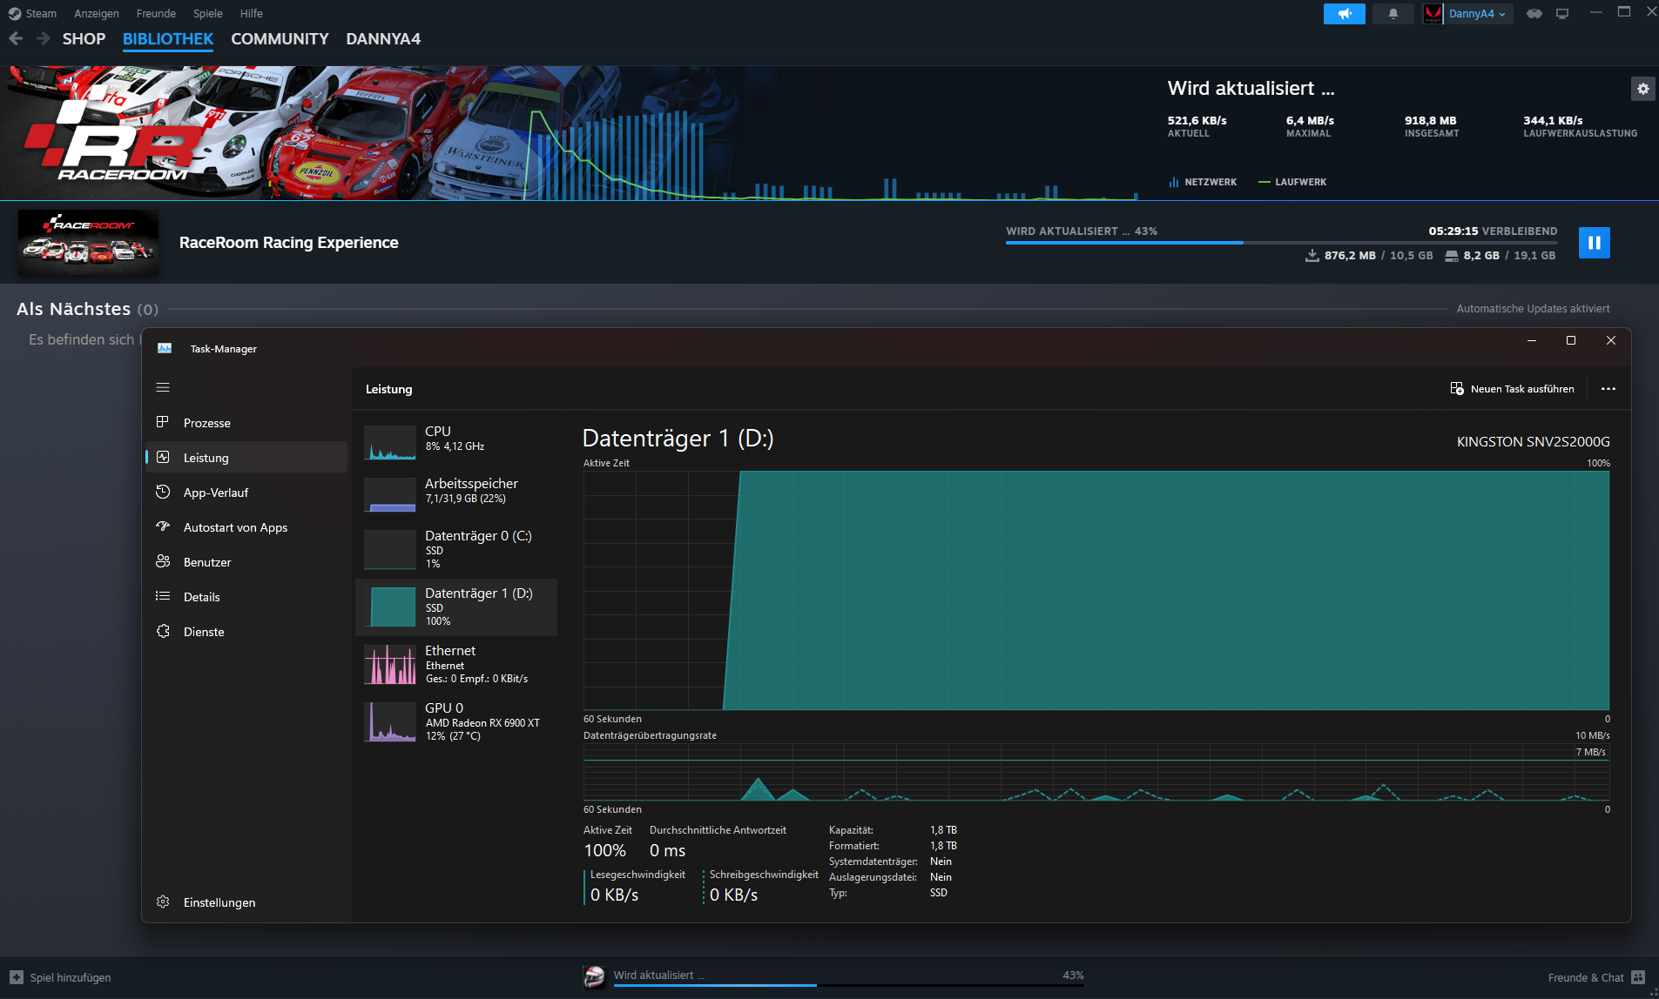Select Ethernet performance entry
The height and width of the screenshot is (999, 1659).
456,664
